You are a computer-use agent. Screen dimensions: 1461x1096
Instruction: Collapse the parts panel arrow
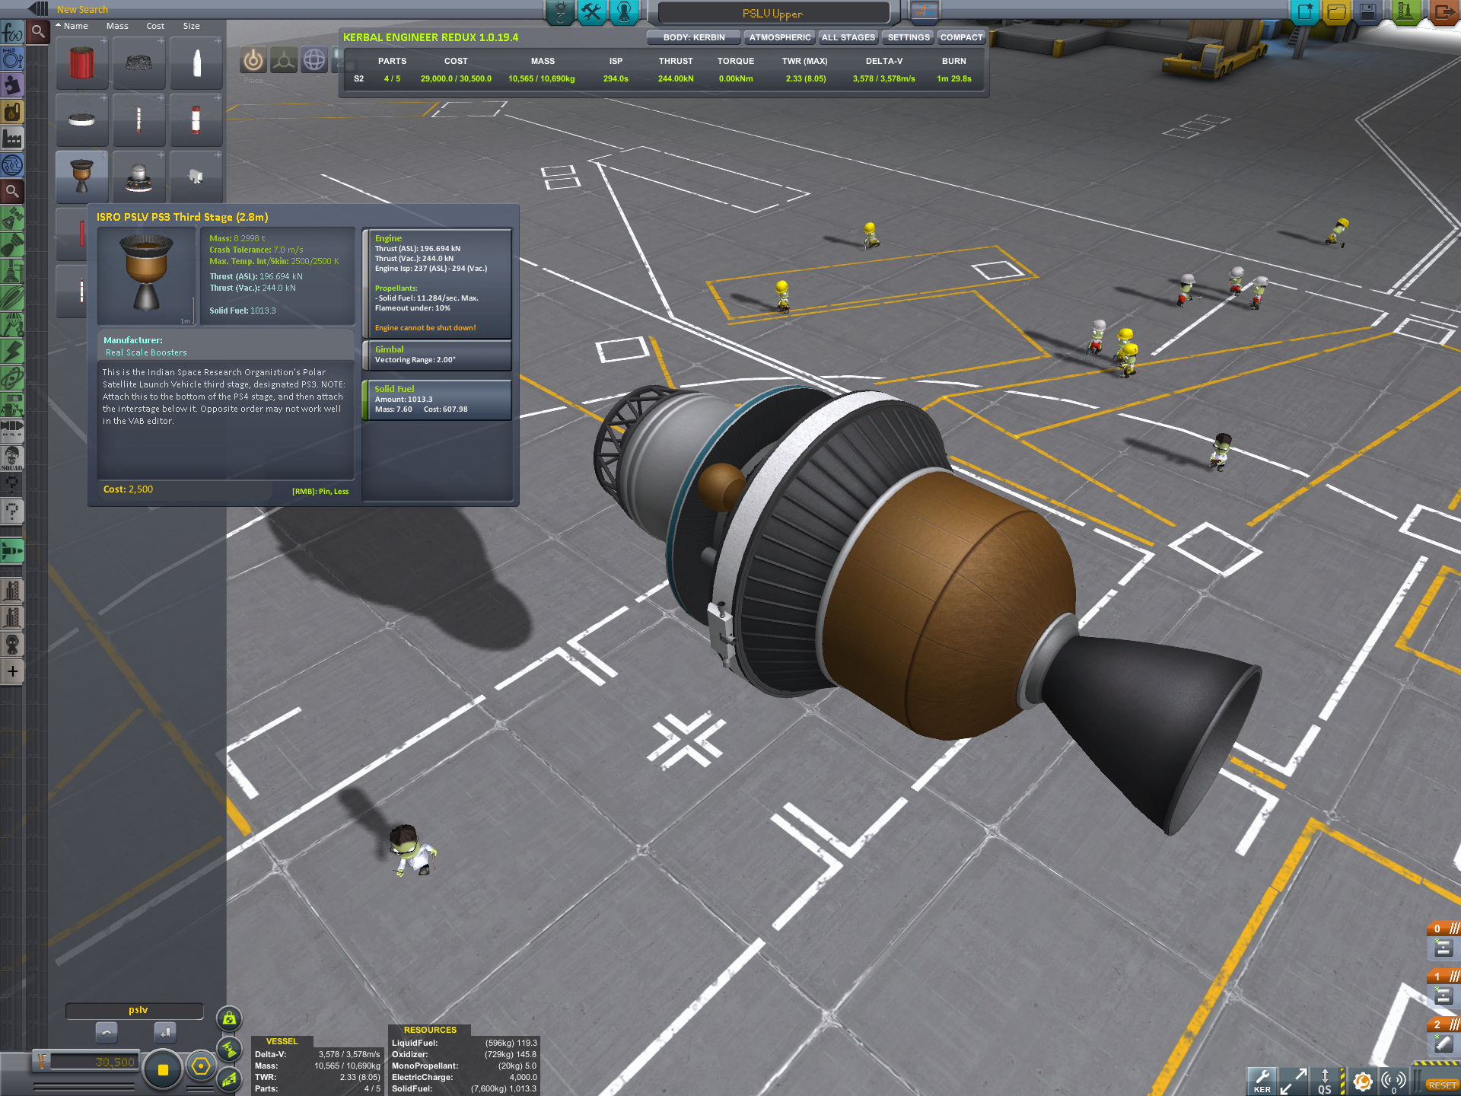pyautogui.click(x=38, y=9)
